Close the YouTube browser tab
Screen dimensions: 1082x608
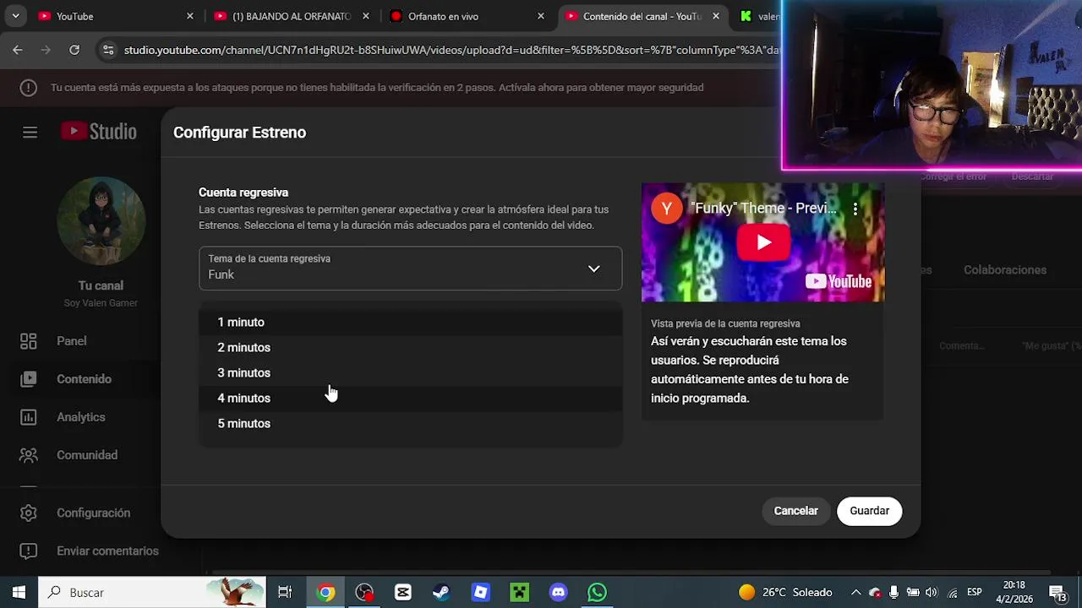coord(190,16)
